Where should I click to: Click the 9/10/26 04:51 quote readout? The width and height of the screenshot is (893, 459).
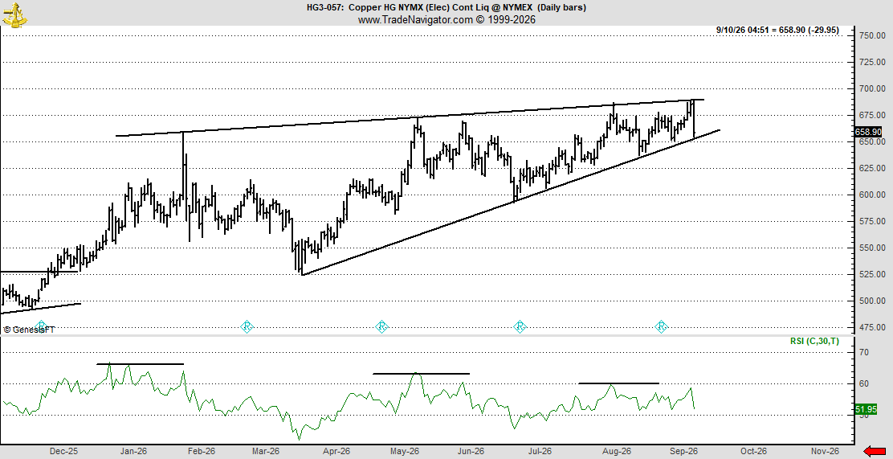(777, 30)
